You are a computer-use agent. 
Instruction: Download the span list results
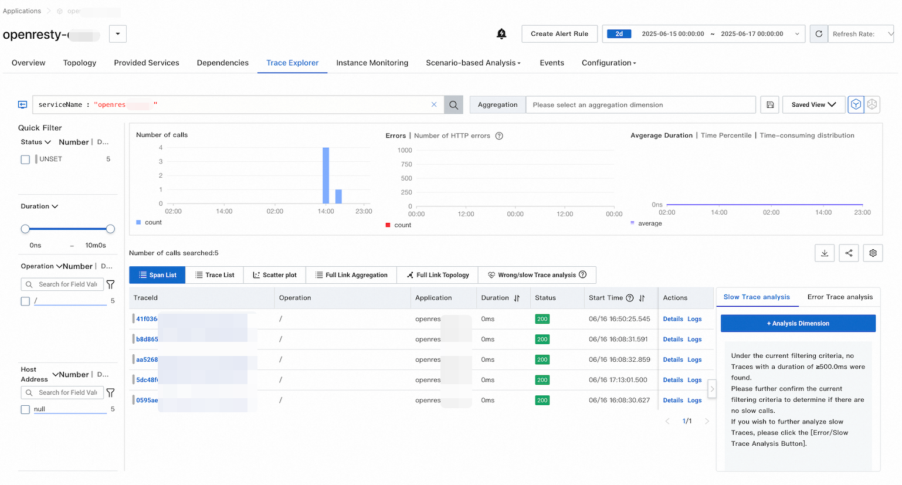point(825,253)
